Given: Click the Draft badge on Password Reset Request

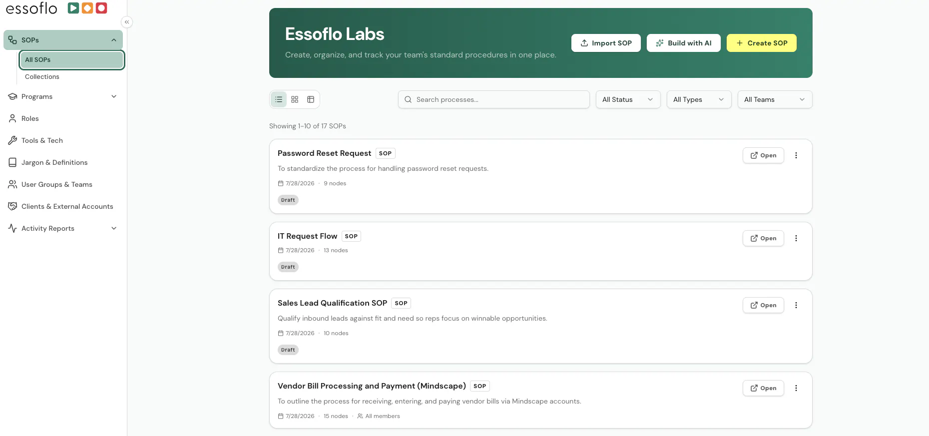Looking at the screenshot, I should [288, 200].
